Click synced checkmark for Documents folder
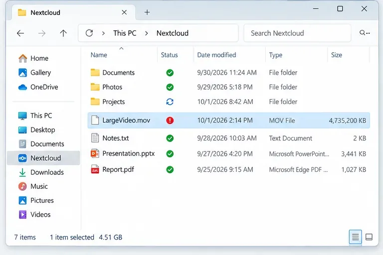The image size is (383, 255). (170, 73)
